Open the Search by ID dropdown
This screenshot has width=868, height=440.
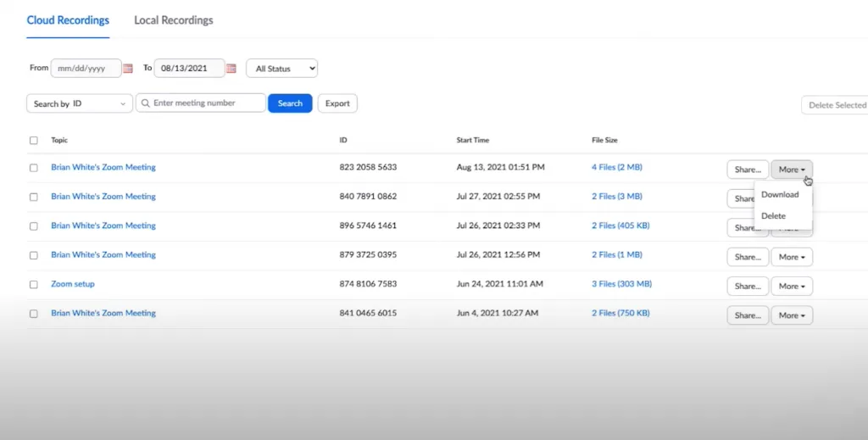click(80, 103)
